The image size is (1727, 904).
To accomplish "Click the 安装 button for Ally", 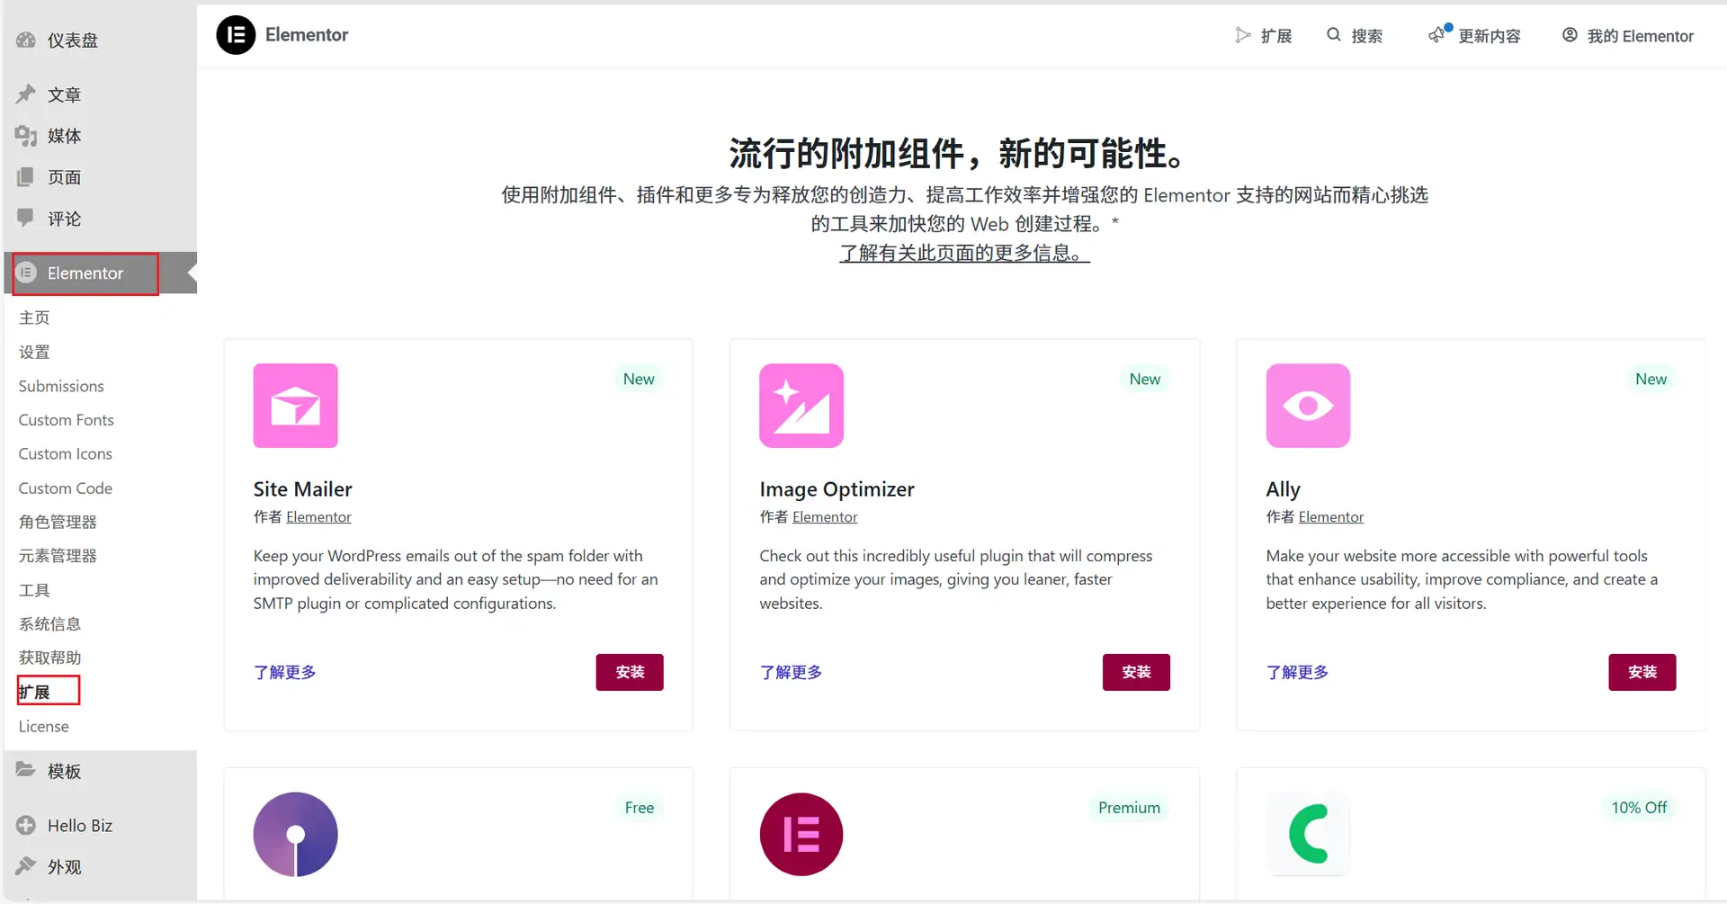I will [1642, 672].
